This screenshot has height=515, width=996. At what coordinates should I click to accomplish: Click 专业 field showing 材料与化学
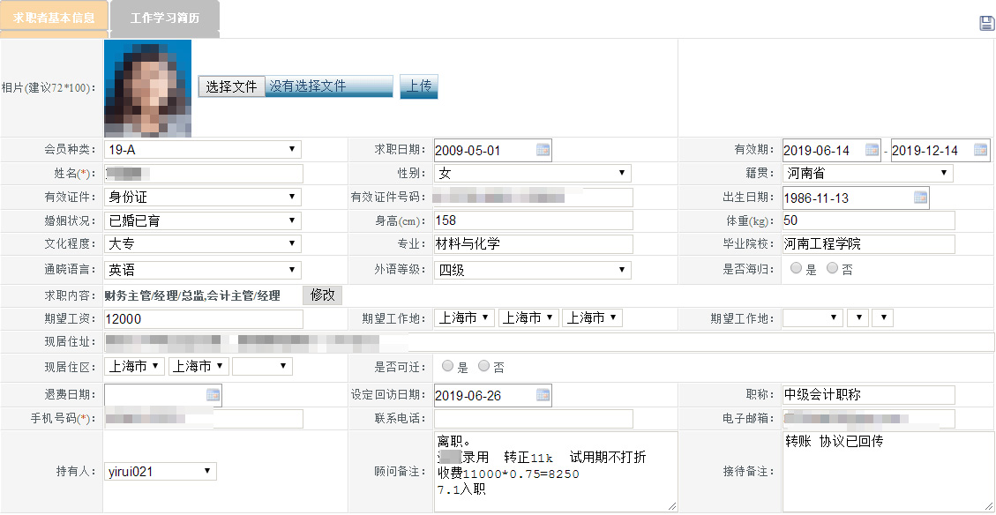click(x=534, y=244)
